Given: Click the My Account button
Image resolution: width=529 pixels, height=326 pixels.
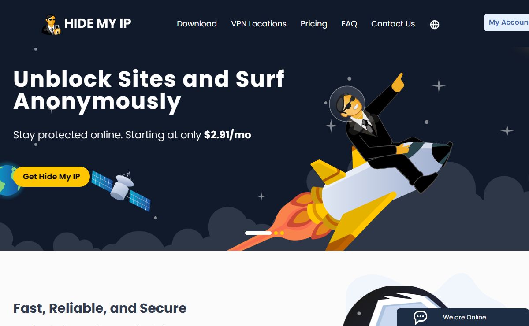Looking at the screenshot, I should pyautogui.click(x=507, y=22).
